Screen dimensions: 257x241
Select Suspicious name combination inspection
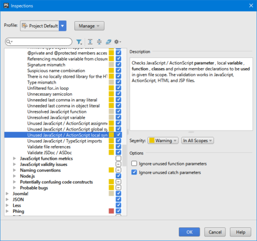[x=56, y=70]
